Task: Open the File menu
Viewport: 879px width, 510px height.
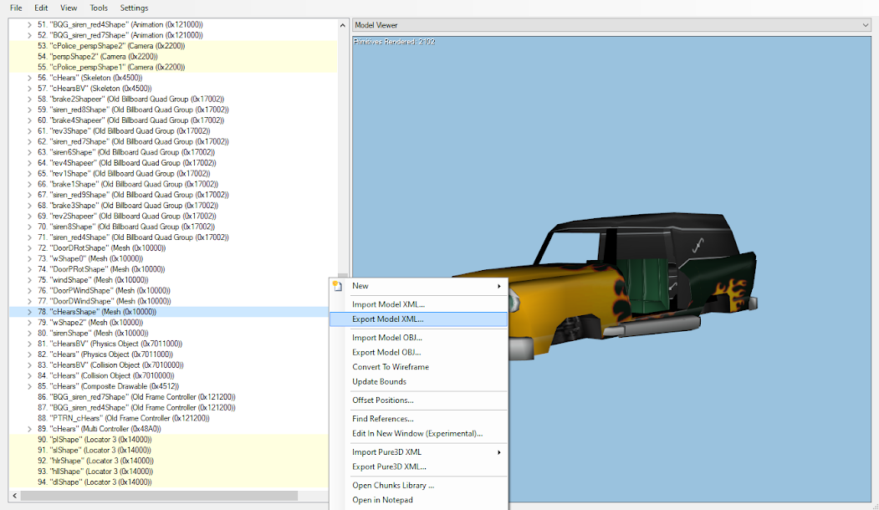Action: pyautogui.click(x=16, y=8)
